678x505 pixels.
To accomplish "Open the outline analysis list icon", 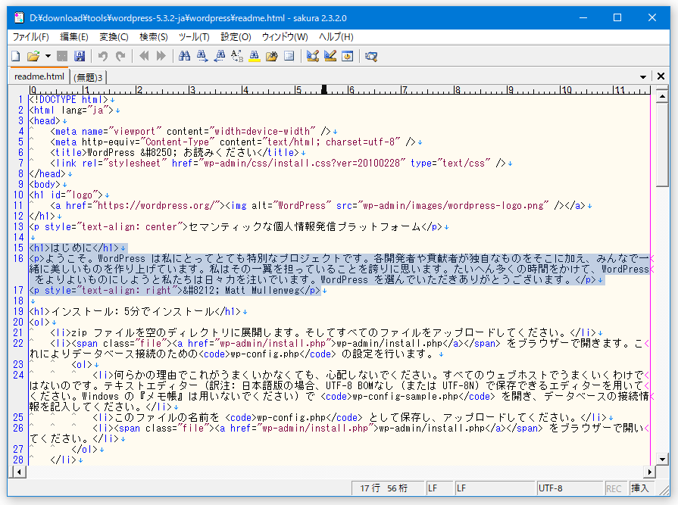I will tap(289, 56).
